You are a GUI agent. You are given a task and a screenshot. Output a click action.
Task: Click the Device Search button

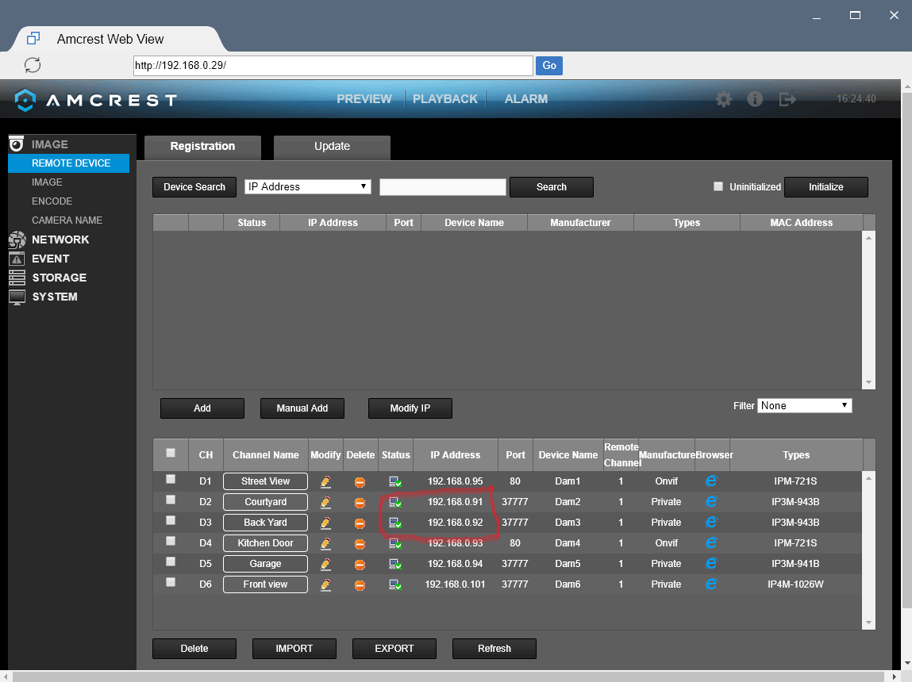[x=194, y=187]
